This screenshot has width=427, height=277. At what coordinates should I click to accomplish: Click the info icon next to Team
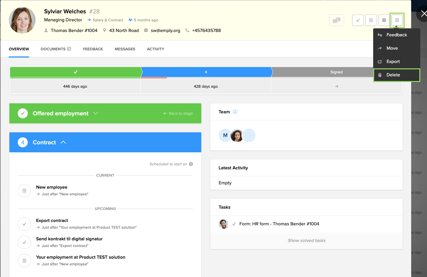click(x=235, y=112)
